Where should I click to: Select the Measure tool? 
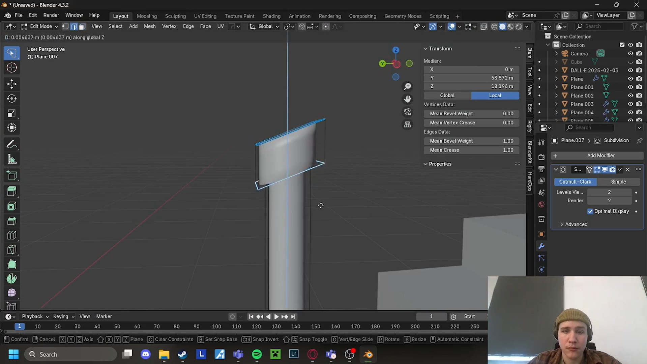click(12, 159)
